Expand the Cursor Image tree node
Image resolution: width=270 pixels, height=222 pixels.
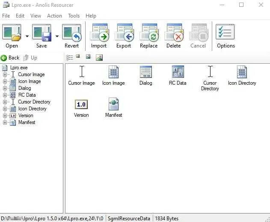(5, 74)
